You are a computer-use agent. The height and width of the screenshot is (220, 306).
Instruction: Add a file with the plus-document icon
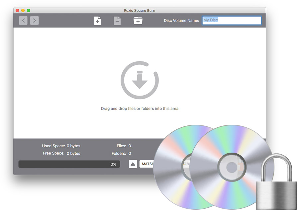coord(98,21)
